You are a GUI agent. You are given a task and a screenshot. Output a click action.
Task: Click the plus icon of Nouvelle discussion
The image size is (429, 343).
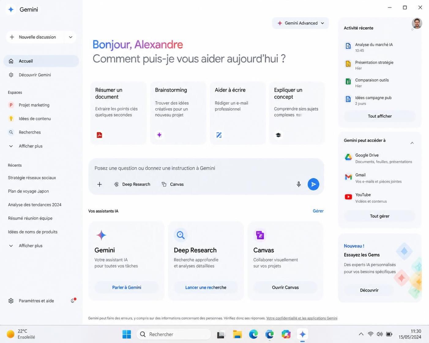tap(12, 37)
